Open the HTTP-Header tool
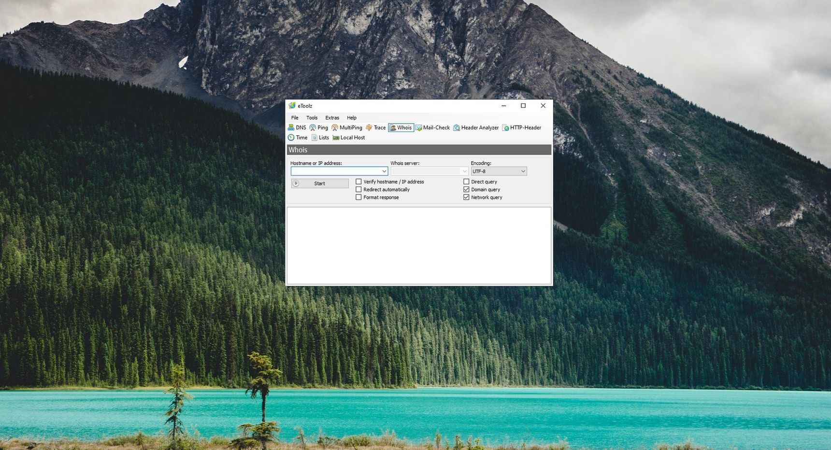This screenshot has height=450, width=831. pyautogui.click(x=522, y=127)
